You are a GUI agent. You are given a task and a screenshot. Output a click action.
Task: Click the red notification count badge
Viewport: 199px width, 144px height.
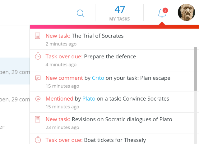(x=165, y=10)
